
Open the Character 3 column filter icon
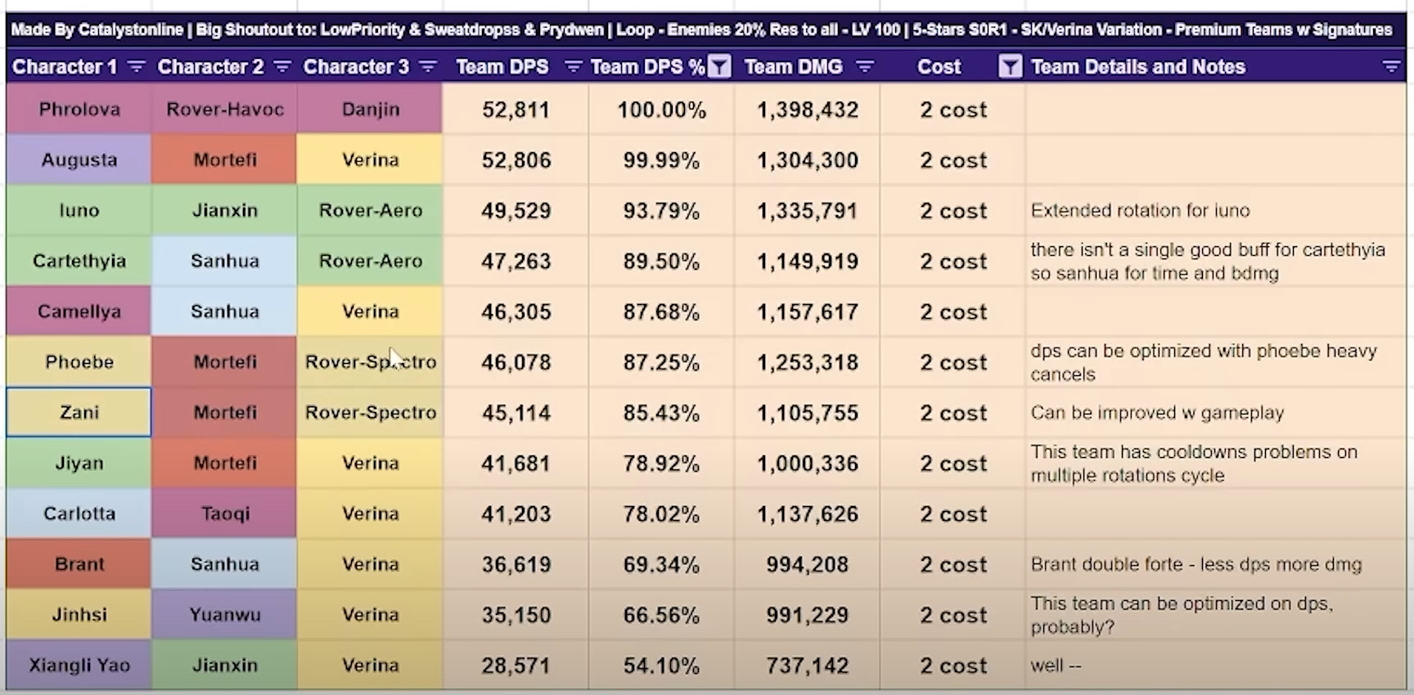click(427, 66)
